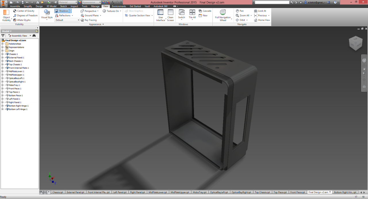The height and width of the screenshot is (199, 368).
Task: Click the User Interface button
Action: (161, 16)
